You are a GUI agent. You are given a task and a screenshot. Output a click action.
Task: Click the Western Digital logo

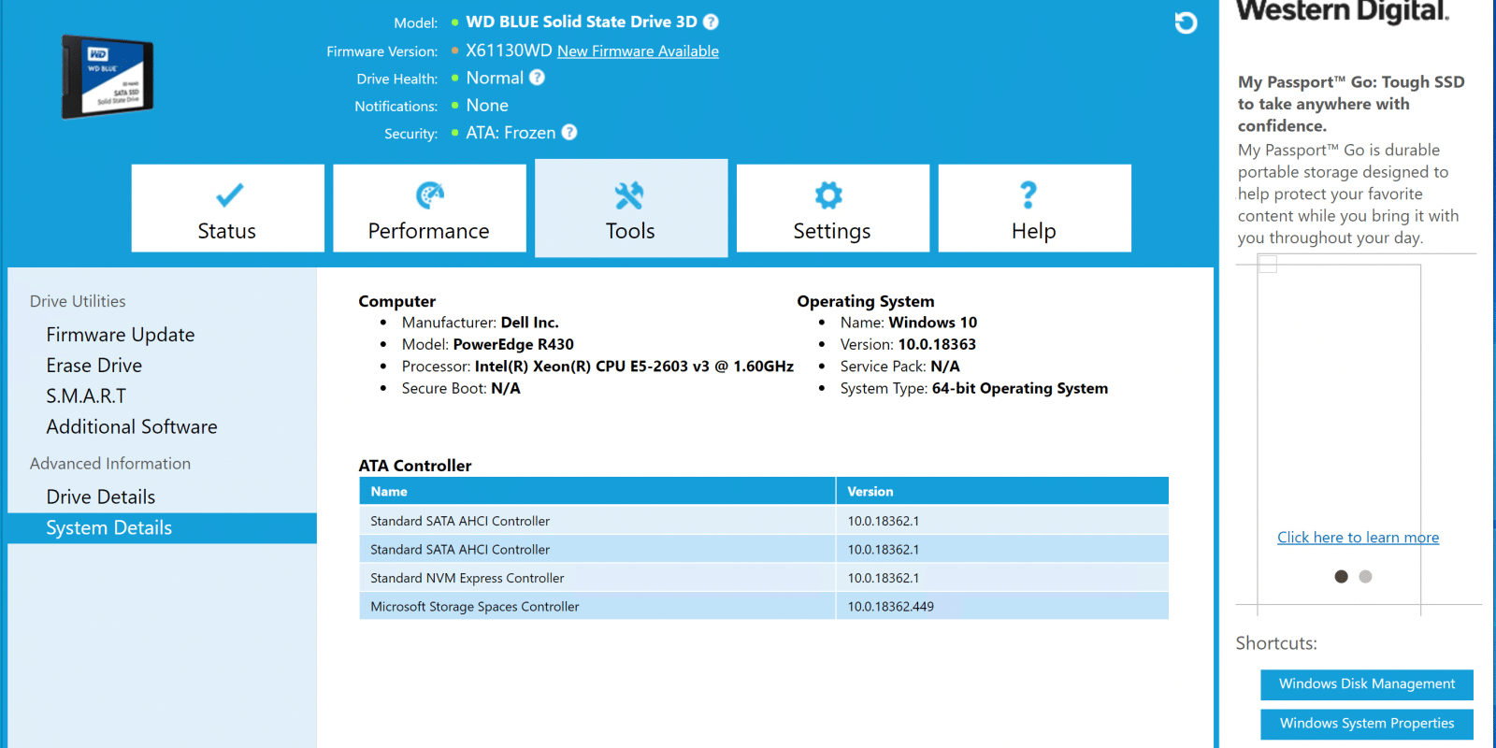click(x=1343, y=11)
